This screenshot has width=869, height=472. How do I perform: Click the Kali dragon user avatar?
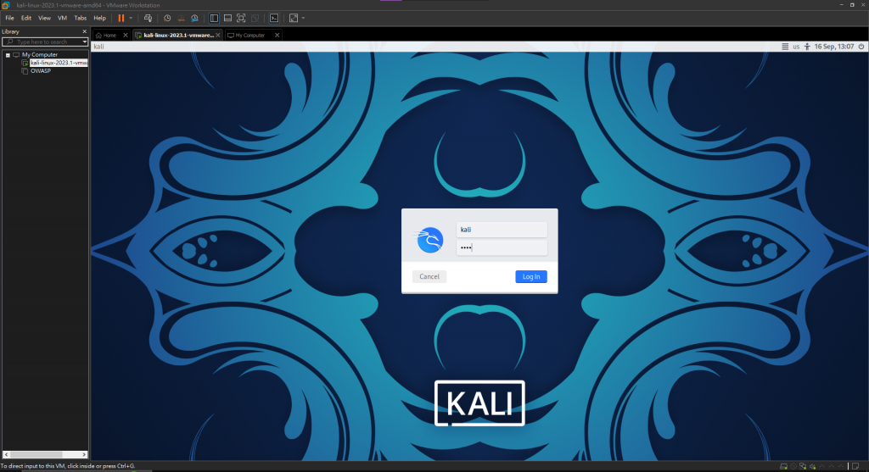[x=429, y=240]
